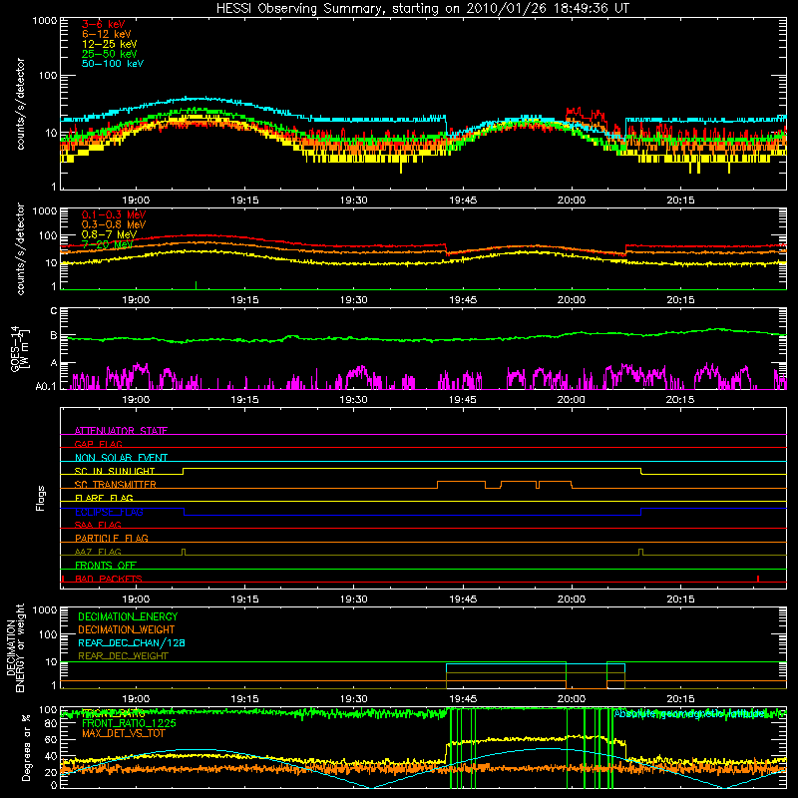Select the FRONT_RATIO_1225 legend label
The width and height of the screenshot is (798, 798).
(x=129, y=724)
